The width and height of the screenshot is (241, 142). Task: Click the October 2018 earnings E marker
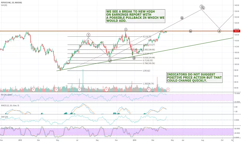click(106, 89)
